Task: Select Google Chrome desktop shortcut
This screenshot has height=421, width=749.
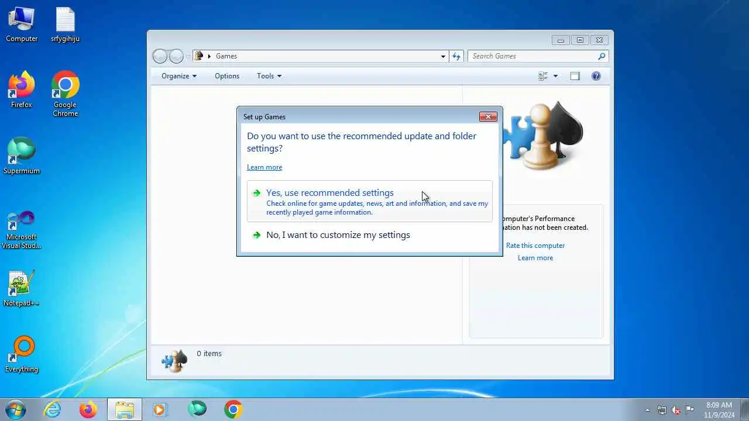Action: (x=65, y=94)
